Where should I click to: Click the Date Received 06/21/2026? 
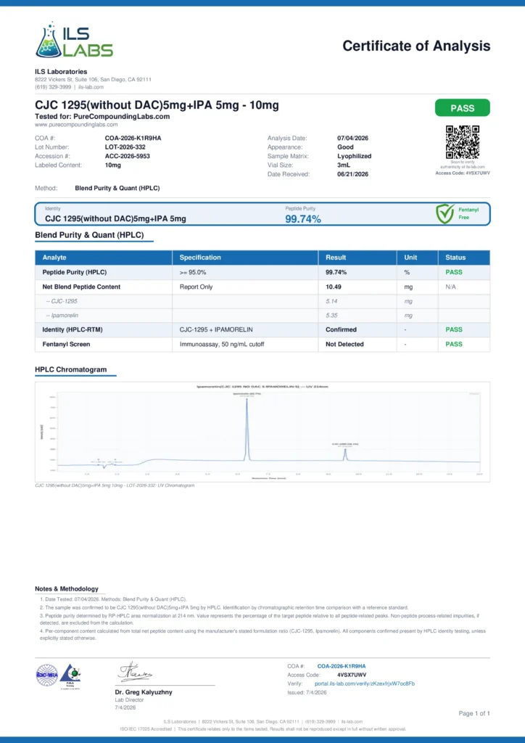pyautogui.click(x=352, y=174)
